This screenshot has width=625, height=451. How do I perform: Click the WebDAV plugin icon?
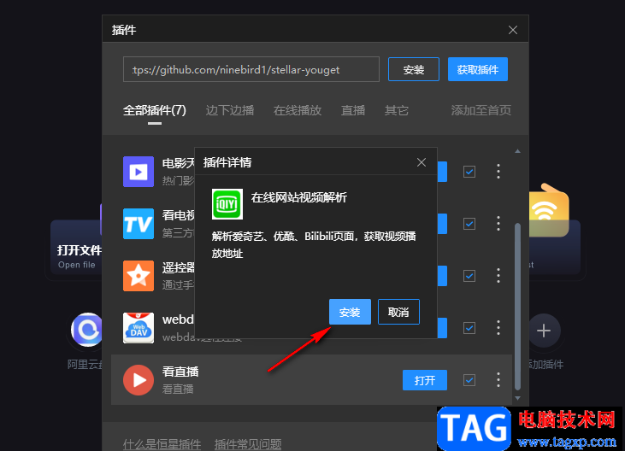click(x=139, y=328)
